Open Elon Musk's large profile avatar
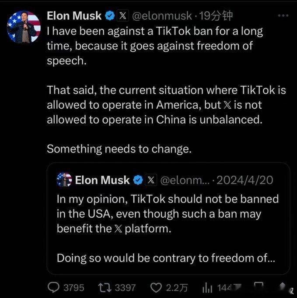The image size is (297, 298). tap(24, 27)
